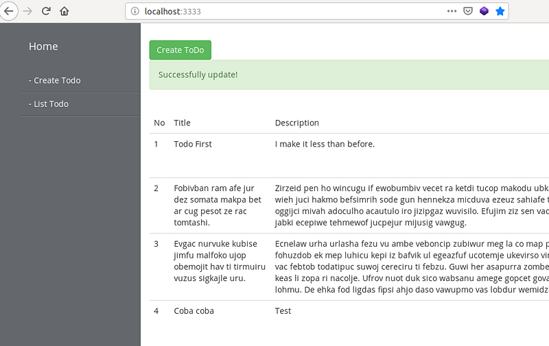Click row number 3 cell

point(156,244)
